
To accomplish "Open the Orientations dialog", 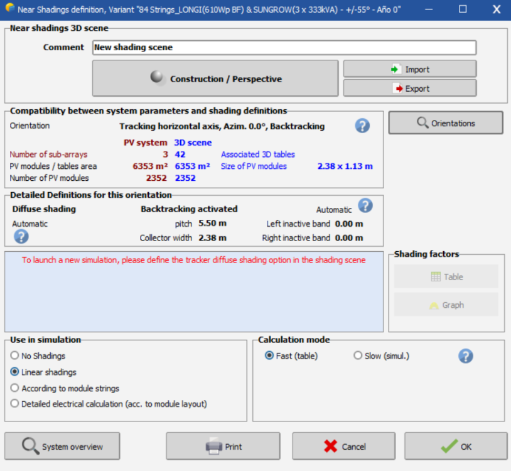I will 445,123.
